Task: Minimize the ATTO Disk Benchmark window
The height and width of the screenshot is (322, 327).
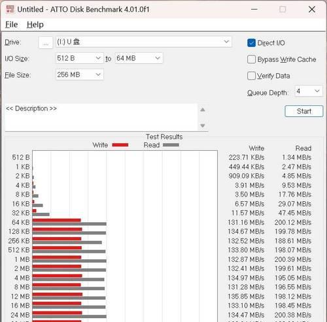Action: pos(254,9)
